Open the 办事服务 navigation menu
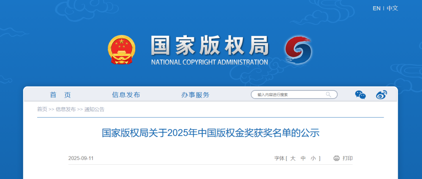The image size is (422, 179). click(x=195, y=95)
